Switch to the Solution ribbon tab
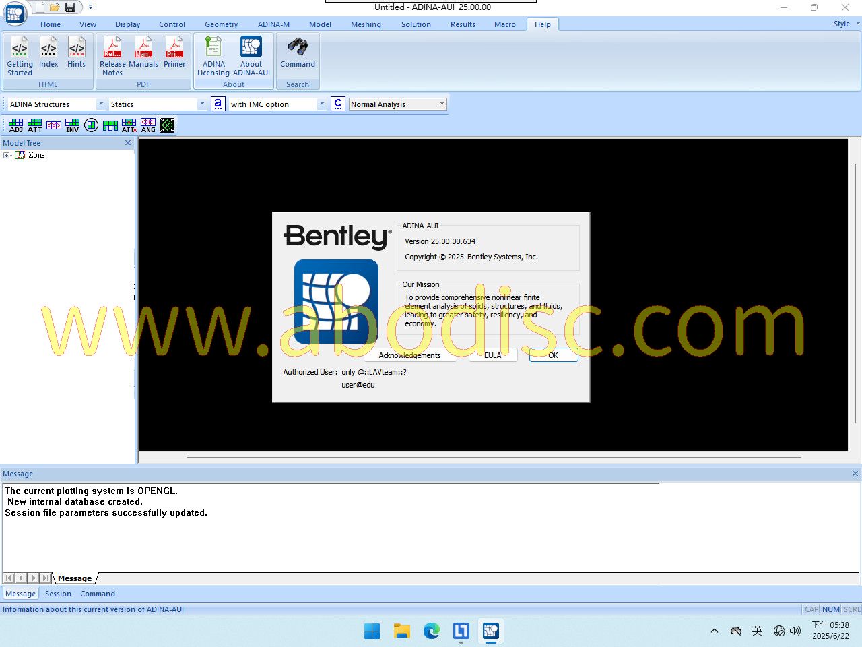Image resolution: width=862 pixels, height=647 pixels. 416,24
